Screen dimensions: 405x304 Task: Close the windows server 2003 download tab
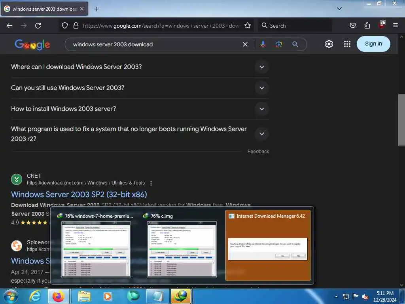[81, 9]
